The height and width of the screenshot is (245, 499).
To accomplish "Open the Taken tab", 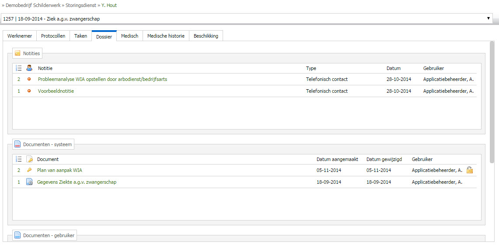I will click(x=81, y=36).
